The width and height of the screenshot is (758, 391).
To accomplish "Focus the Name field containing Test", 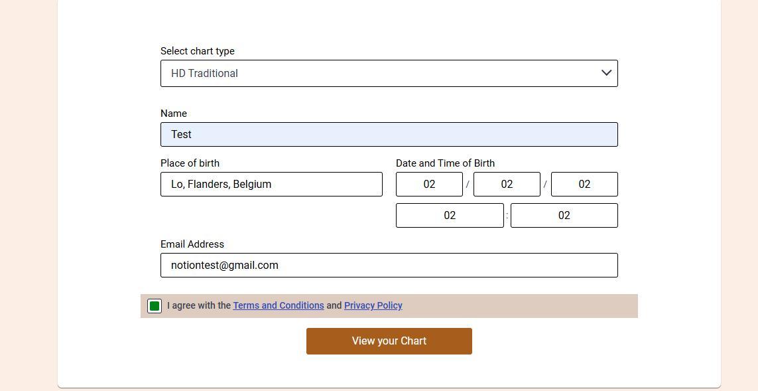I will pos(389,135).
